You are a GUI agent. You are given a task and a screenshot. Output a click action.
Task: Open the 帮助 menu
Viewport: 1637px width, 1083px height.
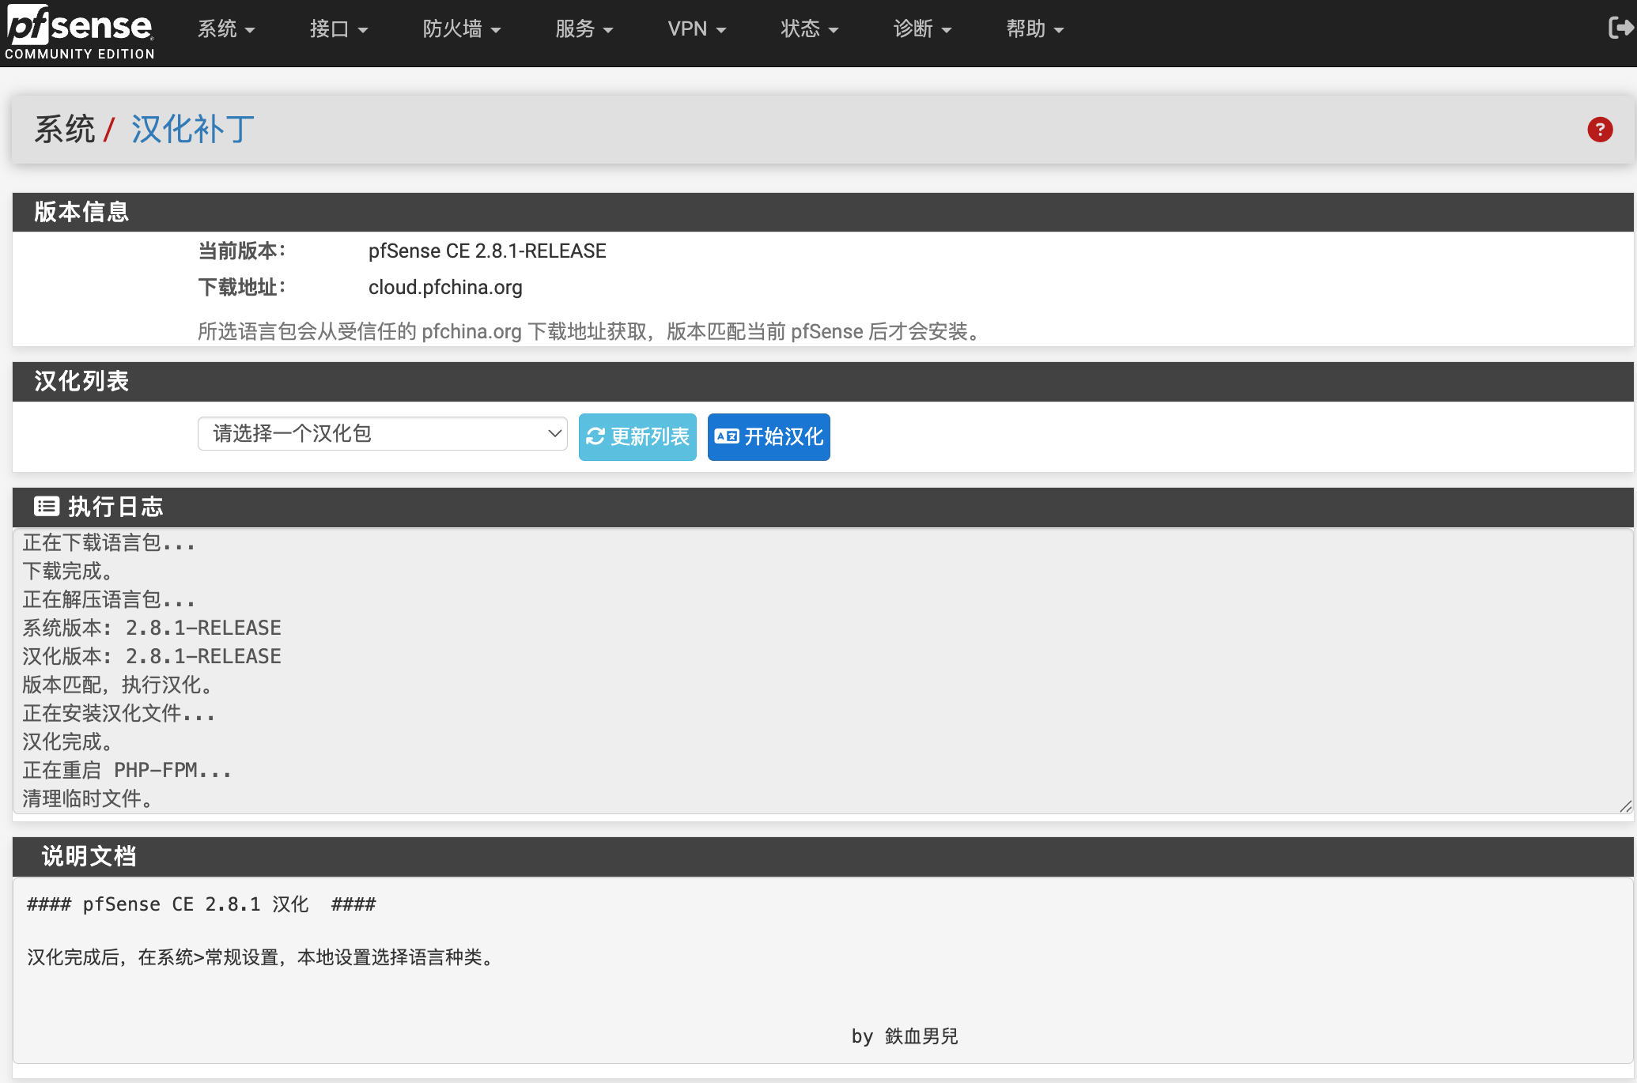pyautogui.click(x=1035, y=29)
